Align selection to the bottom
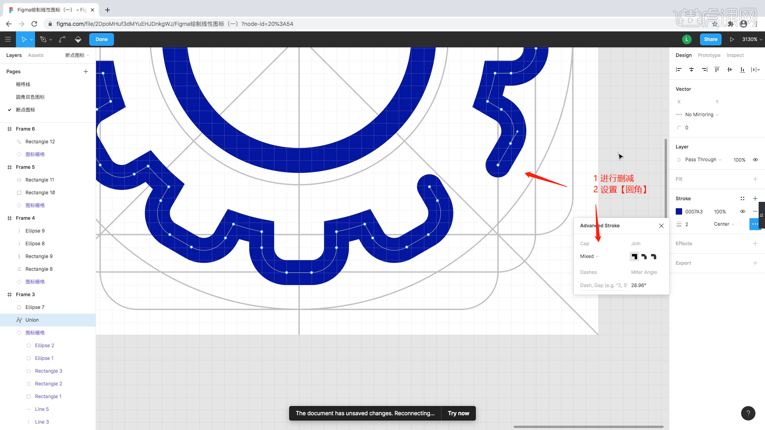 click(742, 70)
